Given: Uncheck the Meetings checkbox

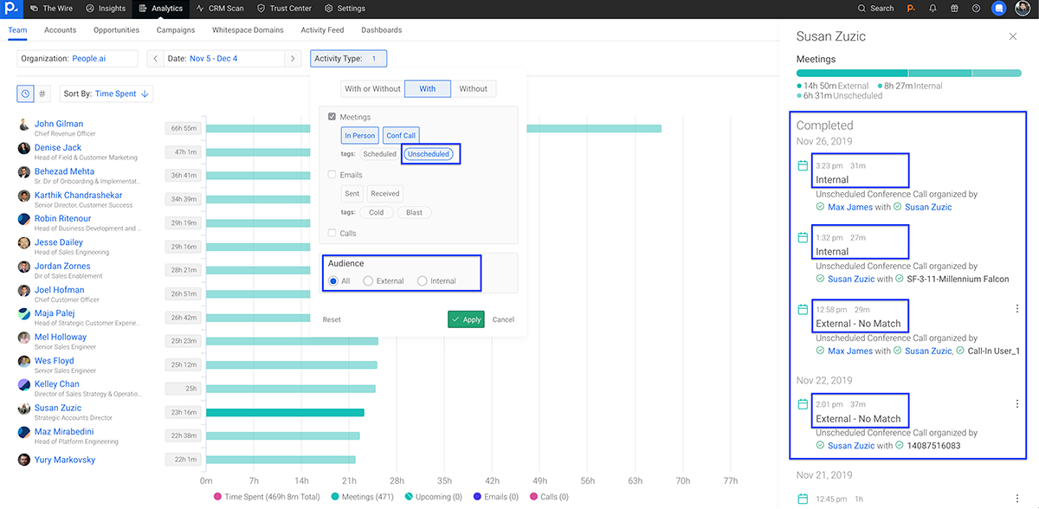Looking at the screenshot, I should click(x=332, y=117).
